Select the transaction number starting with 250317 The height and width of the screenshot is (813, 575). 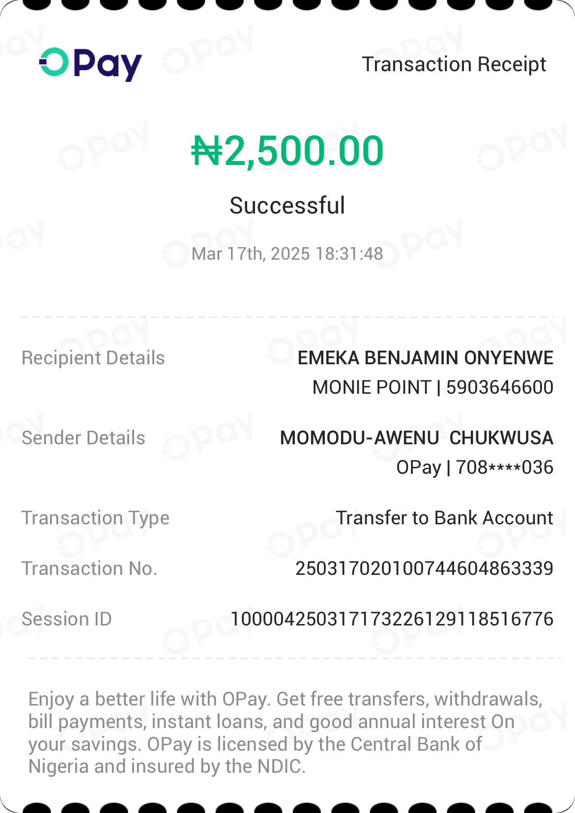tap(424, 569)
